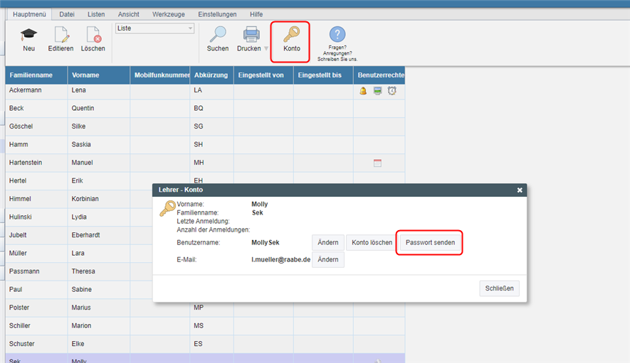The width and height of the screenshot is (630, 363).
Task: Click the Benutzerrechte column header
Action: click(379, 75)
